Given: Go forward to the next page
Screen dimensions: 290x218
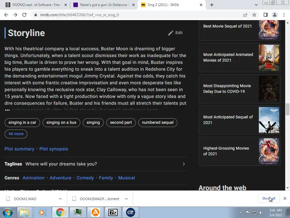Looking at the screenshot, I should 15,15.
